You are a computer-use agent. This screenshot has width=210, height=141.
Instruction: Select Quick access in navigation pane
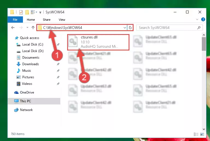29,38
